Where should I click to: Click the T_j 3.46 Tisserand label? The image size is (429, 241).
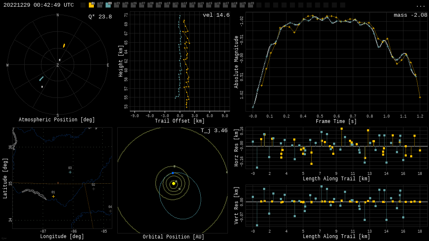click(214, 131)
